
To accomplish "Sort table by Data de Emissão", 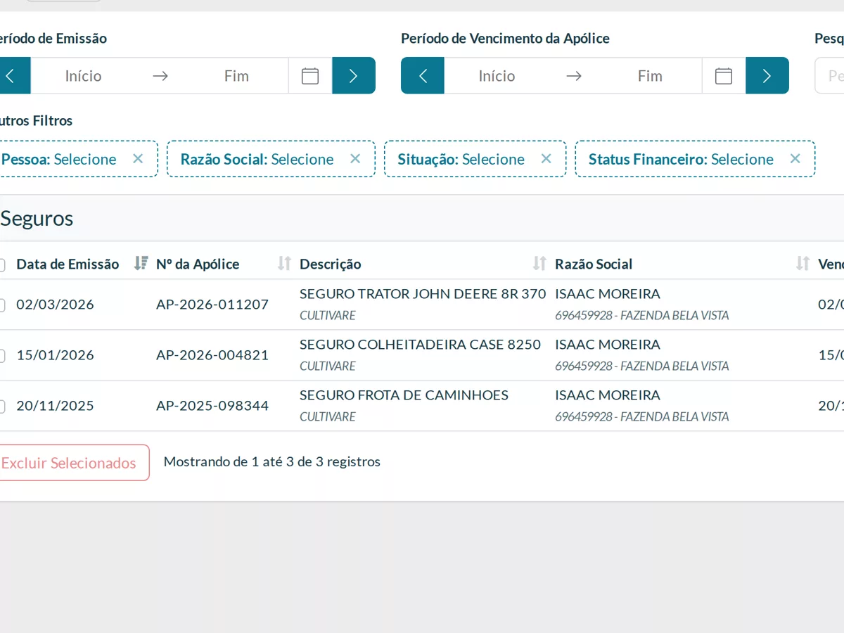I will 141,264.
